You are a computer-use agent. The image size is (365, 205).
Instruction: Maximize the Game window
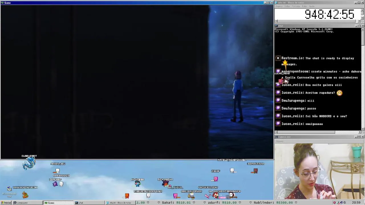(x=268, y=3)
